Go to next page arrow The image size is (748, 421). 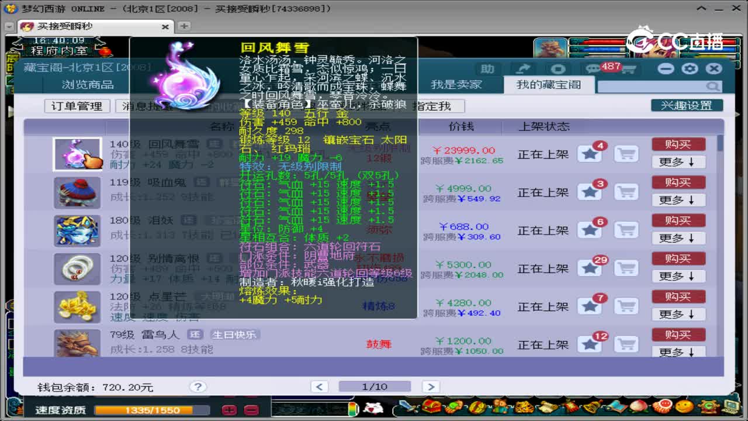tap(430, 387)
